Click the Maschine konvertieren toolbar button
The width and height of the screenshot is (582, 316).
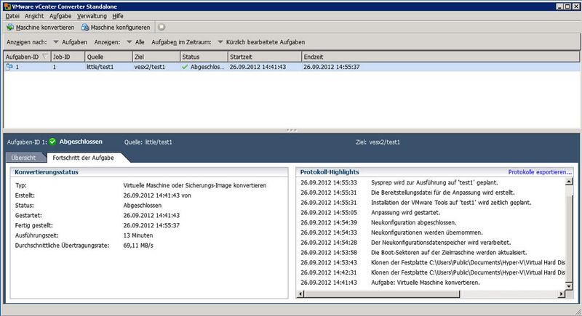pyautogui.click(x=41, y=28)
